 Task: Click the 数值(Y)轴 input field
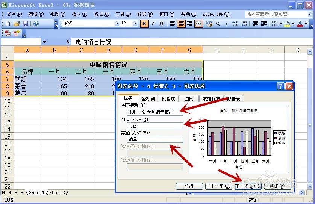tap(155, 139)
